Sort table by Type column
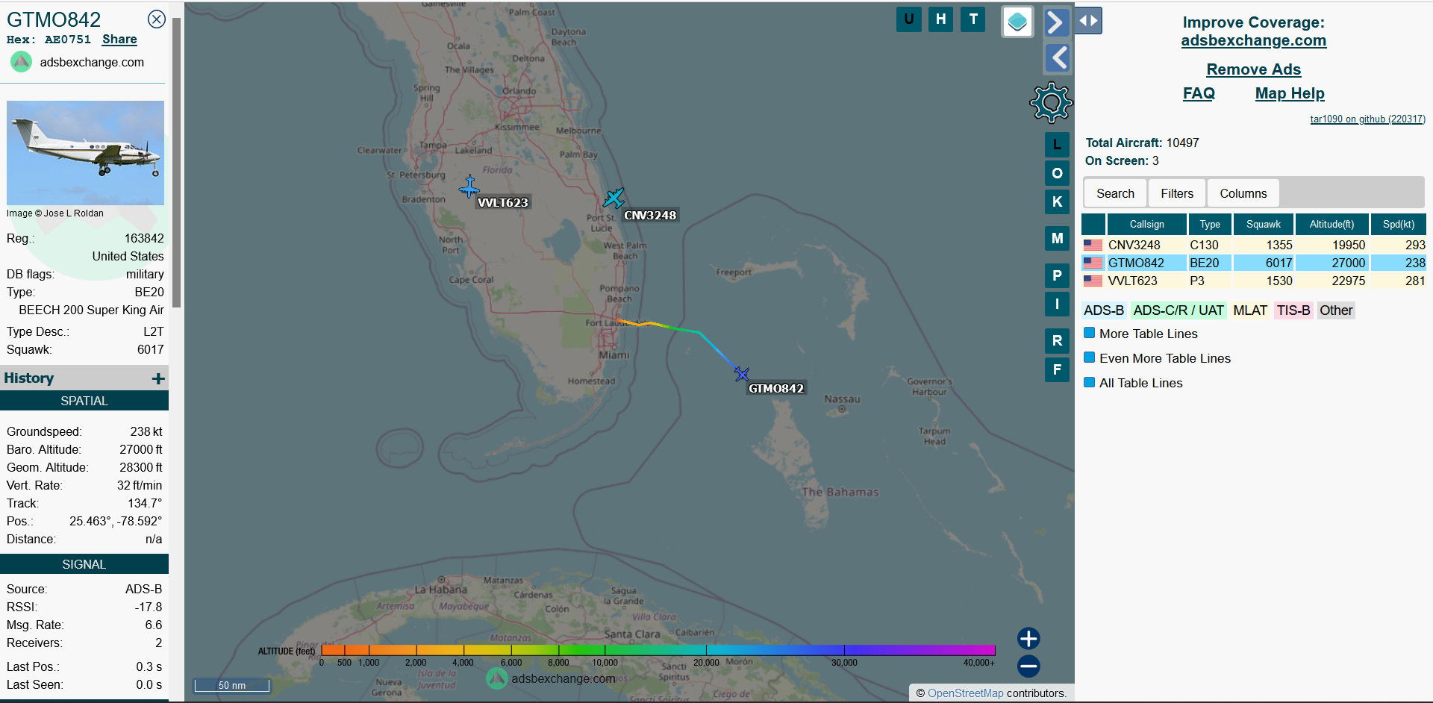 1210,224
